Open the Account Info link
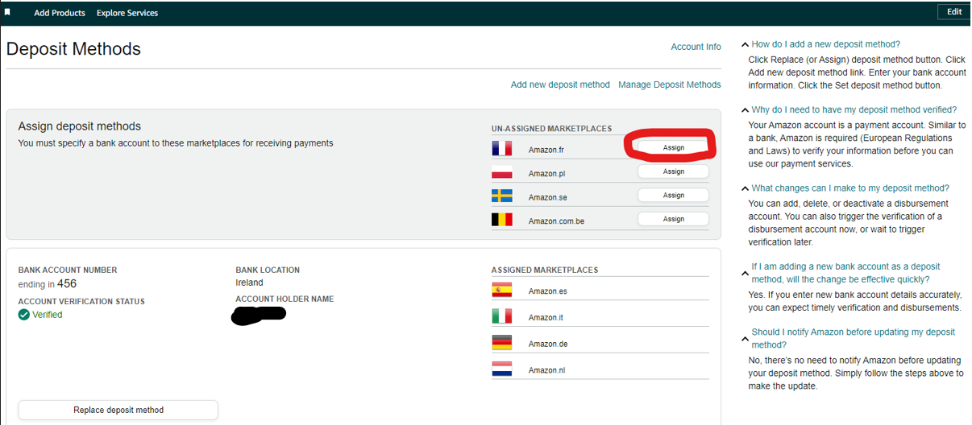 [696, 47]
